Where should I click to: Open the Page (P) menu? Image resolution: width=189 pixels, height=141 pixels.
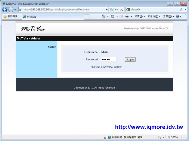click(x=140, y=16)
